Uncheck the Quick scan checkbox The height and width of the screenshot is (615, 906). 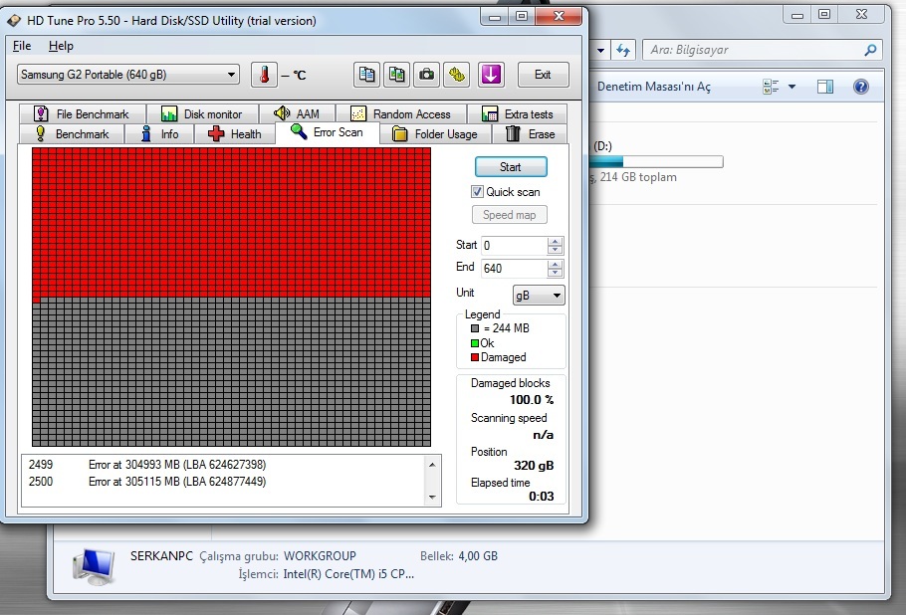477,192
